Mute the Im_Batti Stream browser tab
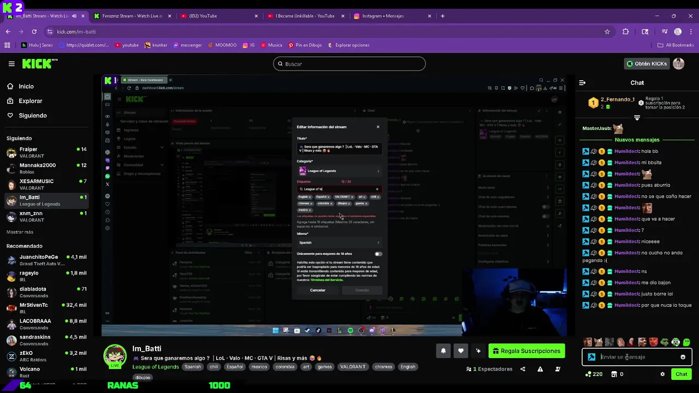The height and width of the screenshot is (393, 699). tap(74, 16)
